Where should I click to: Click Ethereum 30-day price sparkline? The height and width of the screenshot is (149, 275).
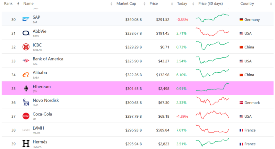[x=212, y=87]
